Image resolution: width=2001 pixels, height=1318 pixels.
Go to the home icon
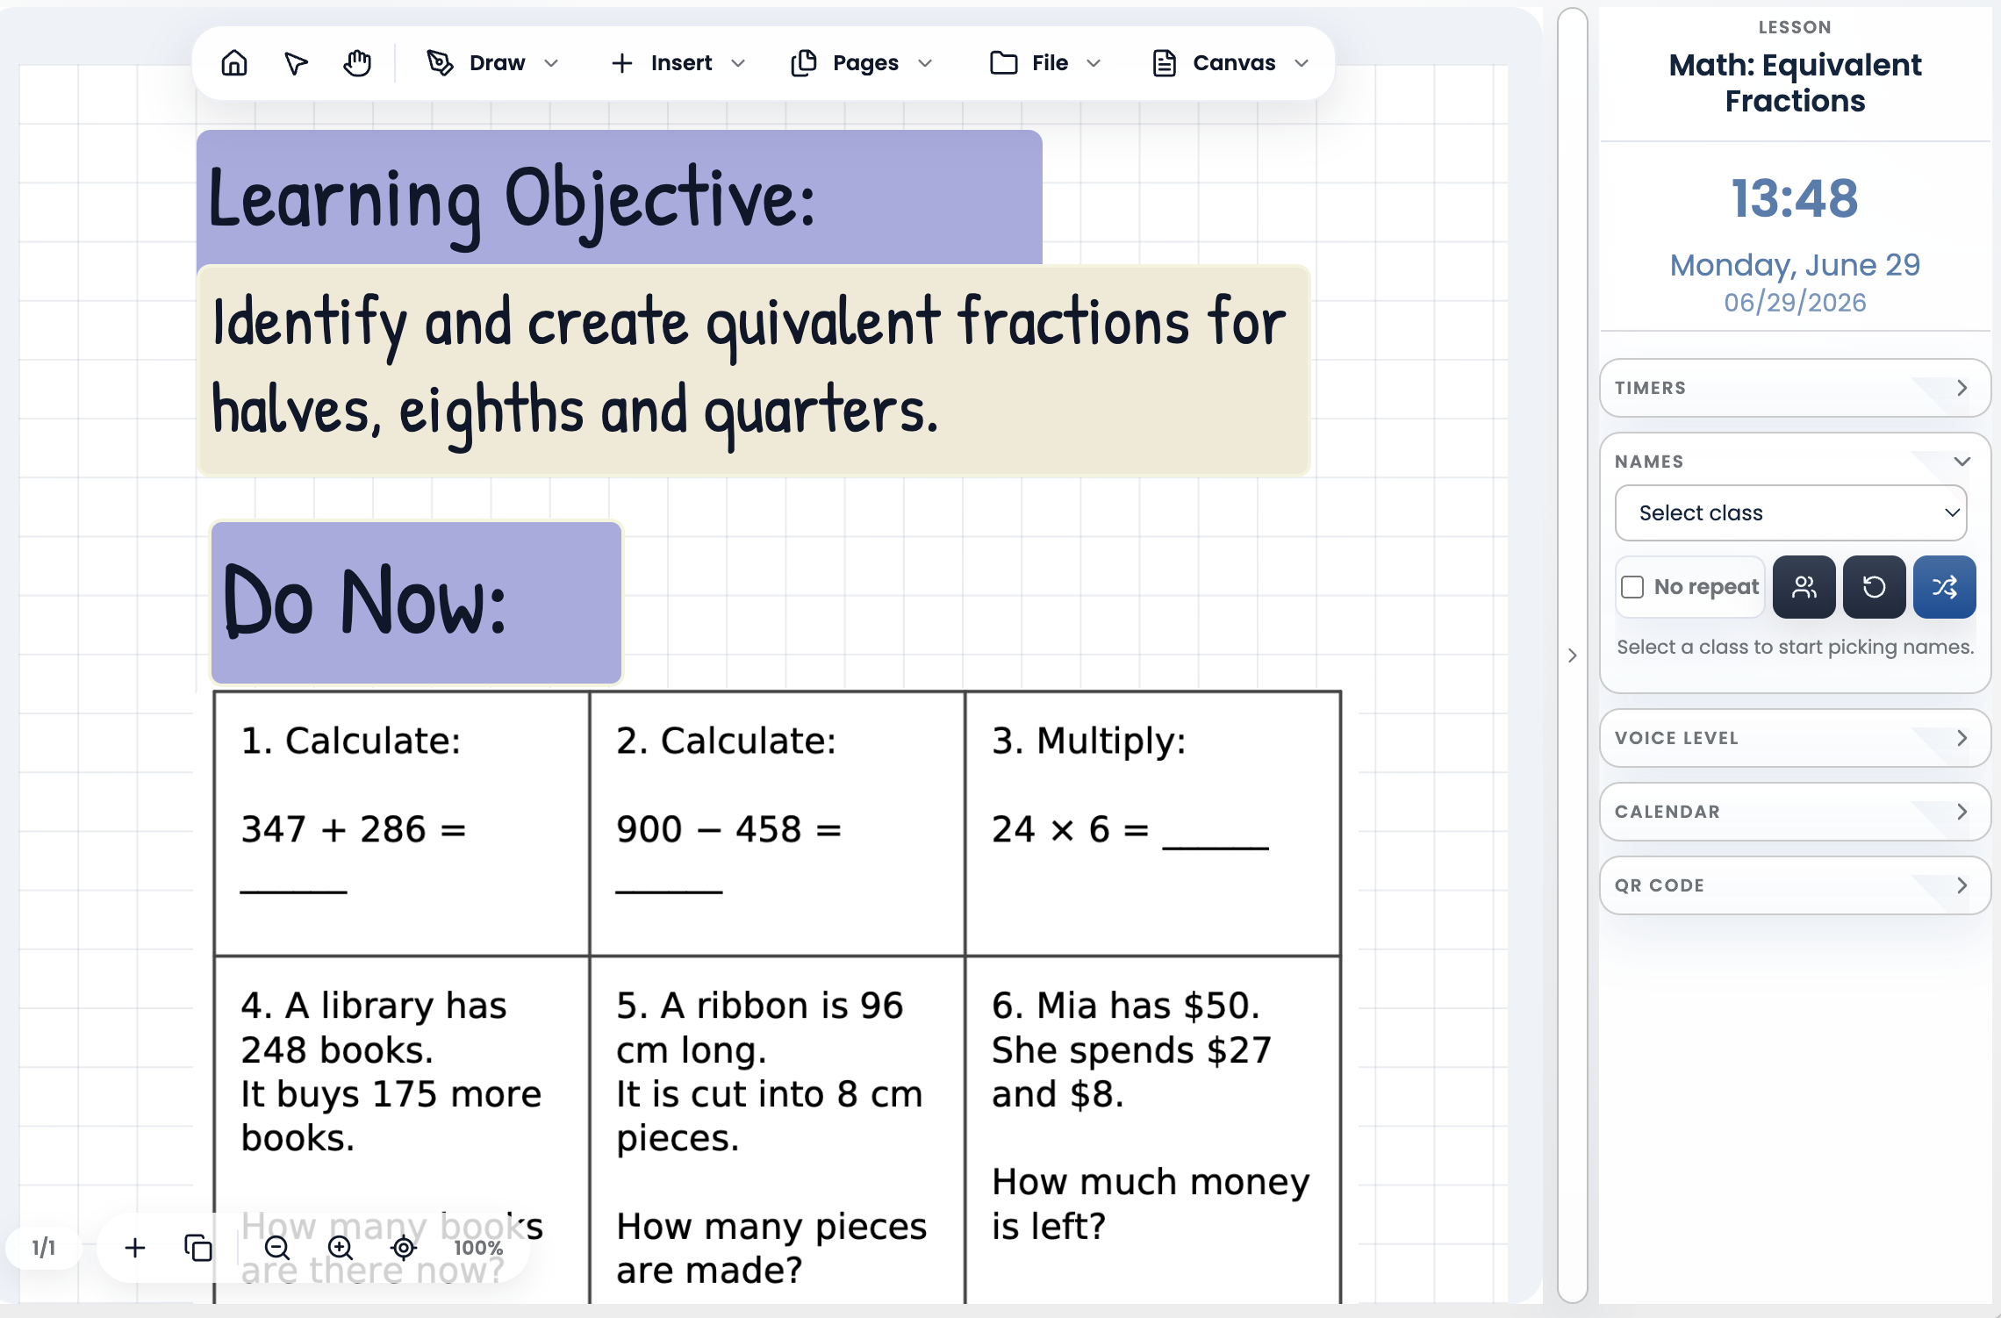click(234, 63)
